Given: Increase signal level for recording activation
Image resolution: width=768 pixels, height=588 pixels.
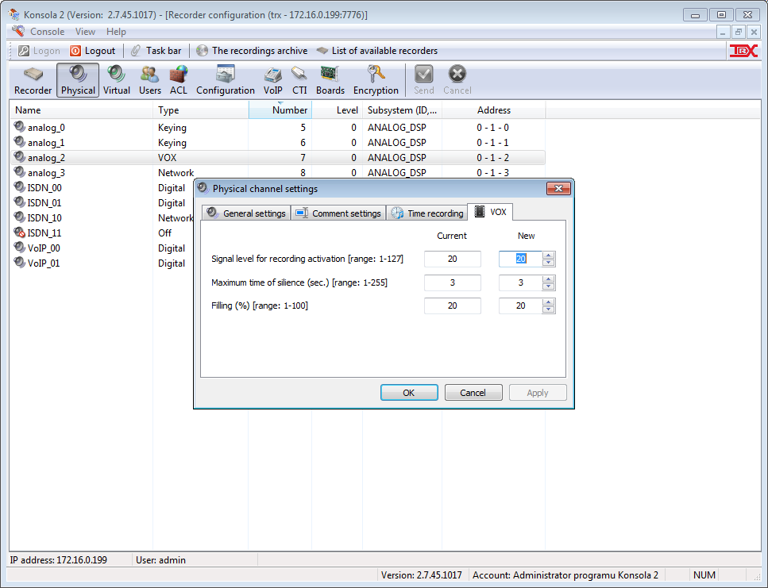Looking at the screenshot, I should [x=549, y=256].
